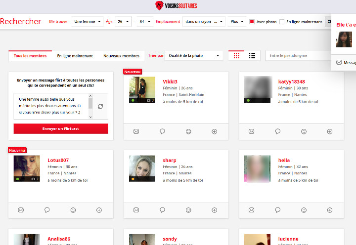356x245 pixels.
Task: Select the Tous les membres tab
Action: 30,56
